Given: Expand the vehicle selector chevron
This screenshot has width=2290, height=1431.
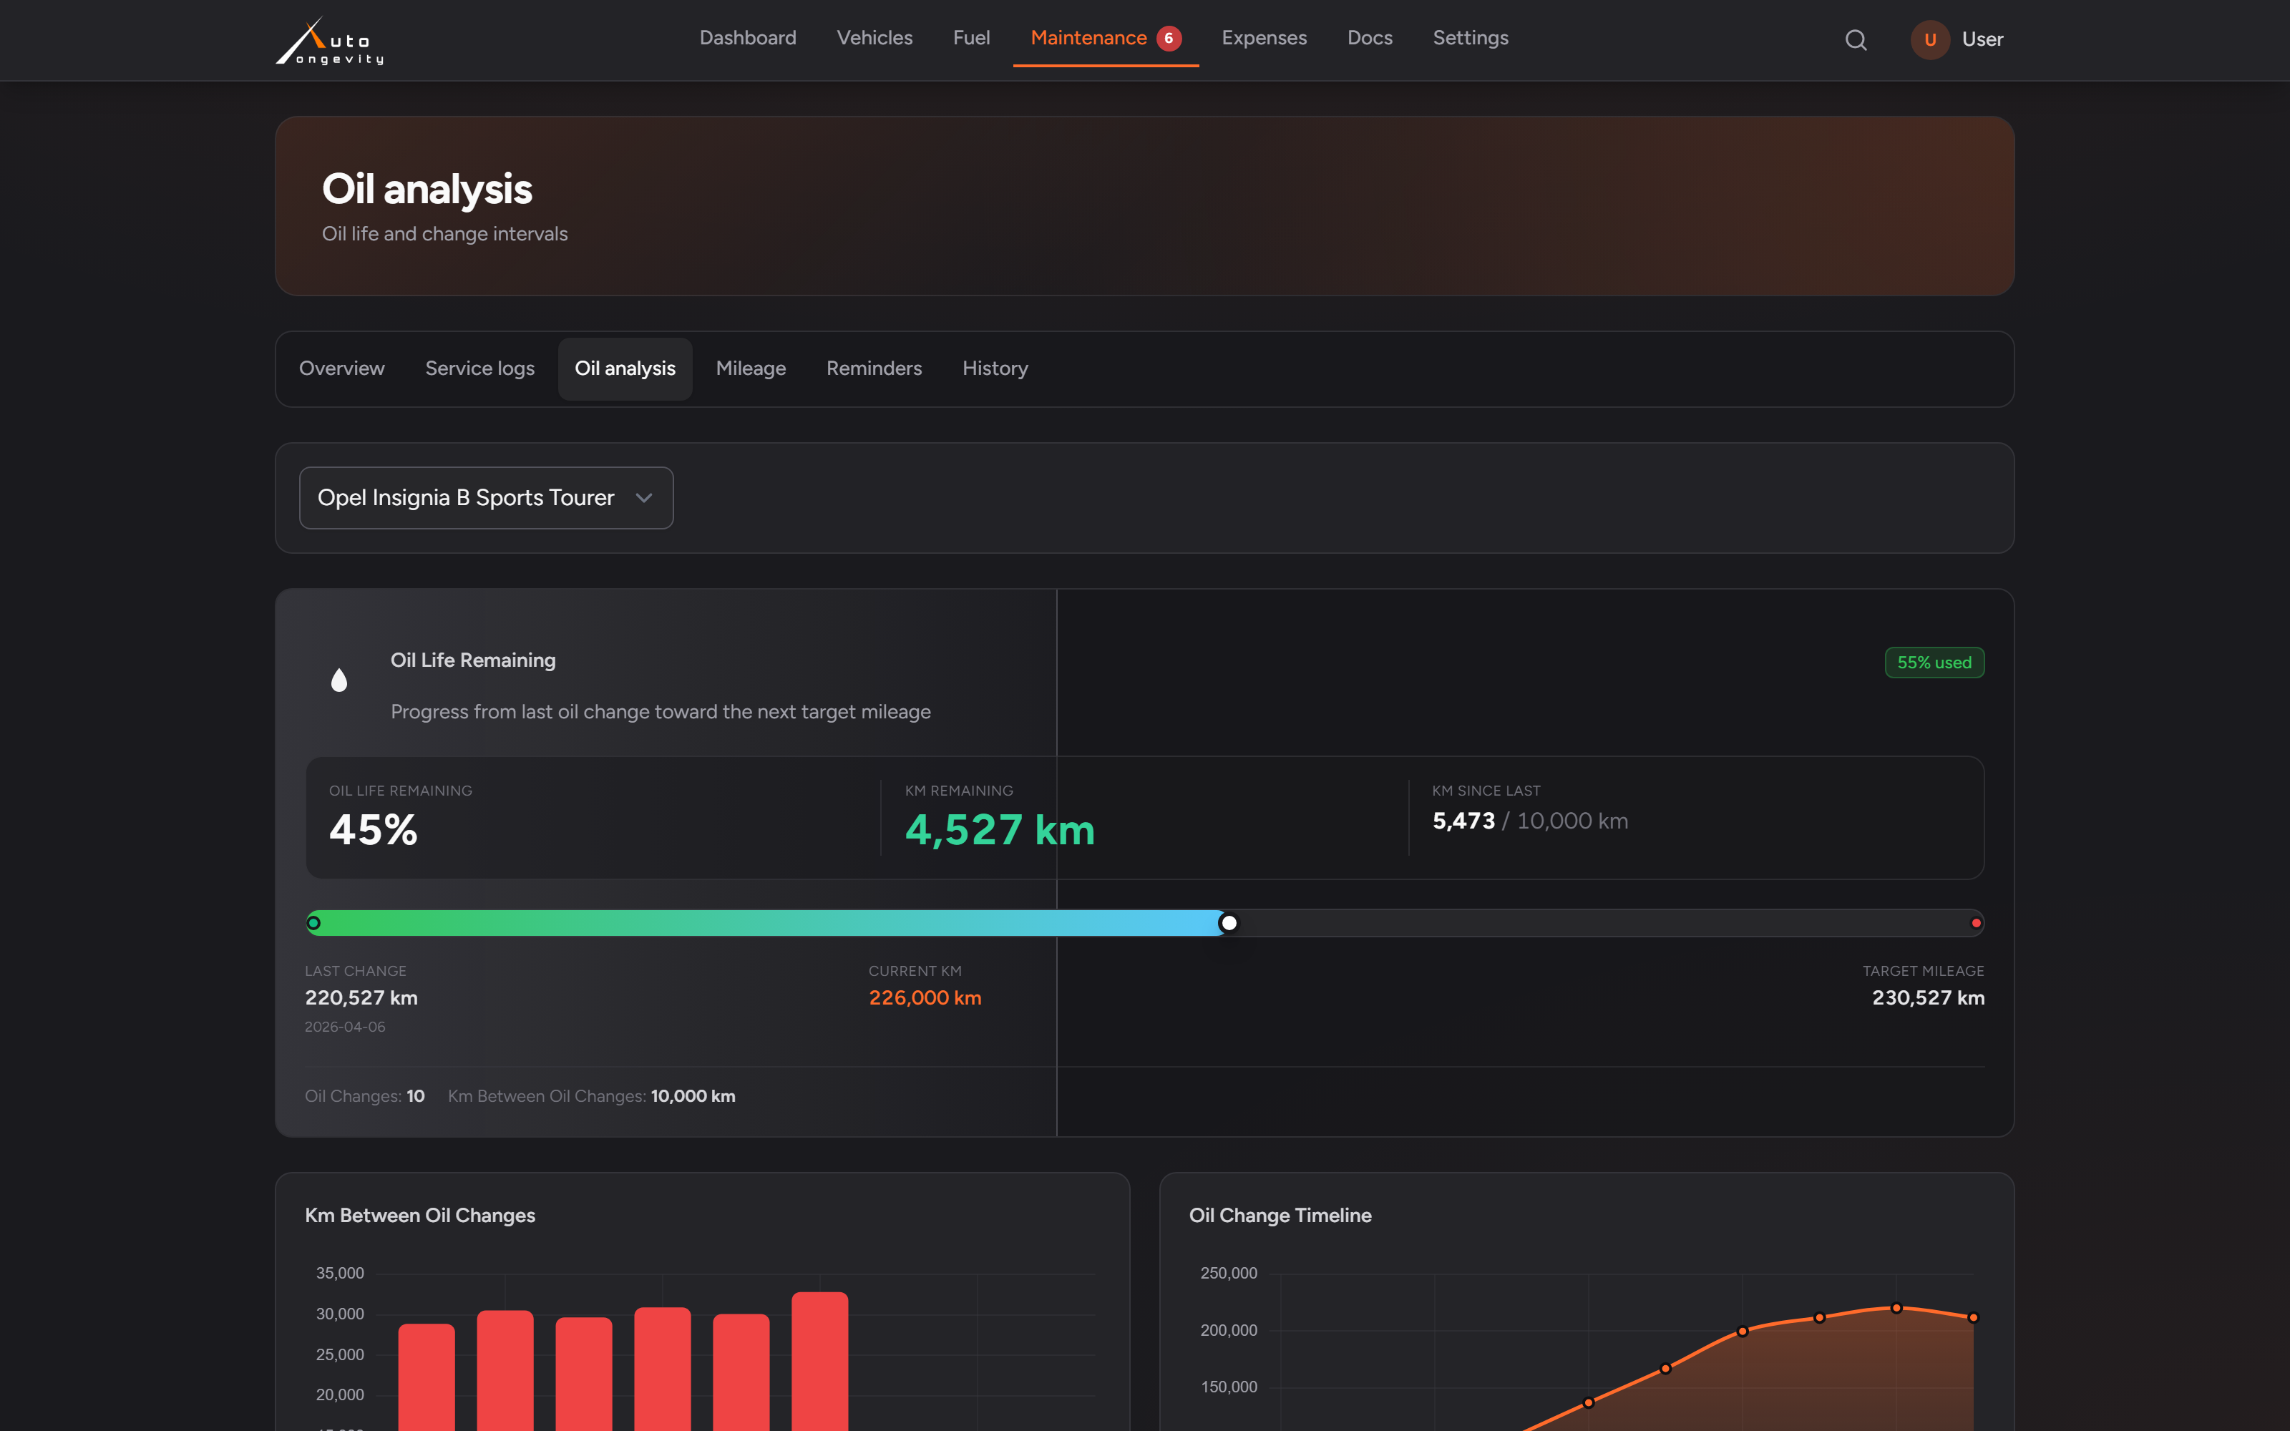Looking at the screenshot, I should 643,498.
